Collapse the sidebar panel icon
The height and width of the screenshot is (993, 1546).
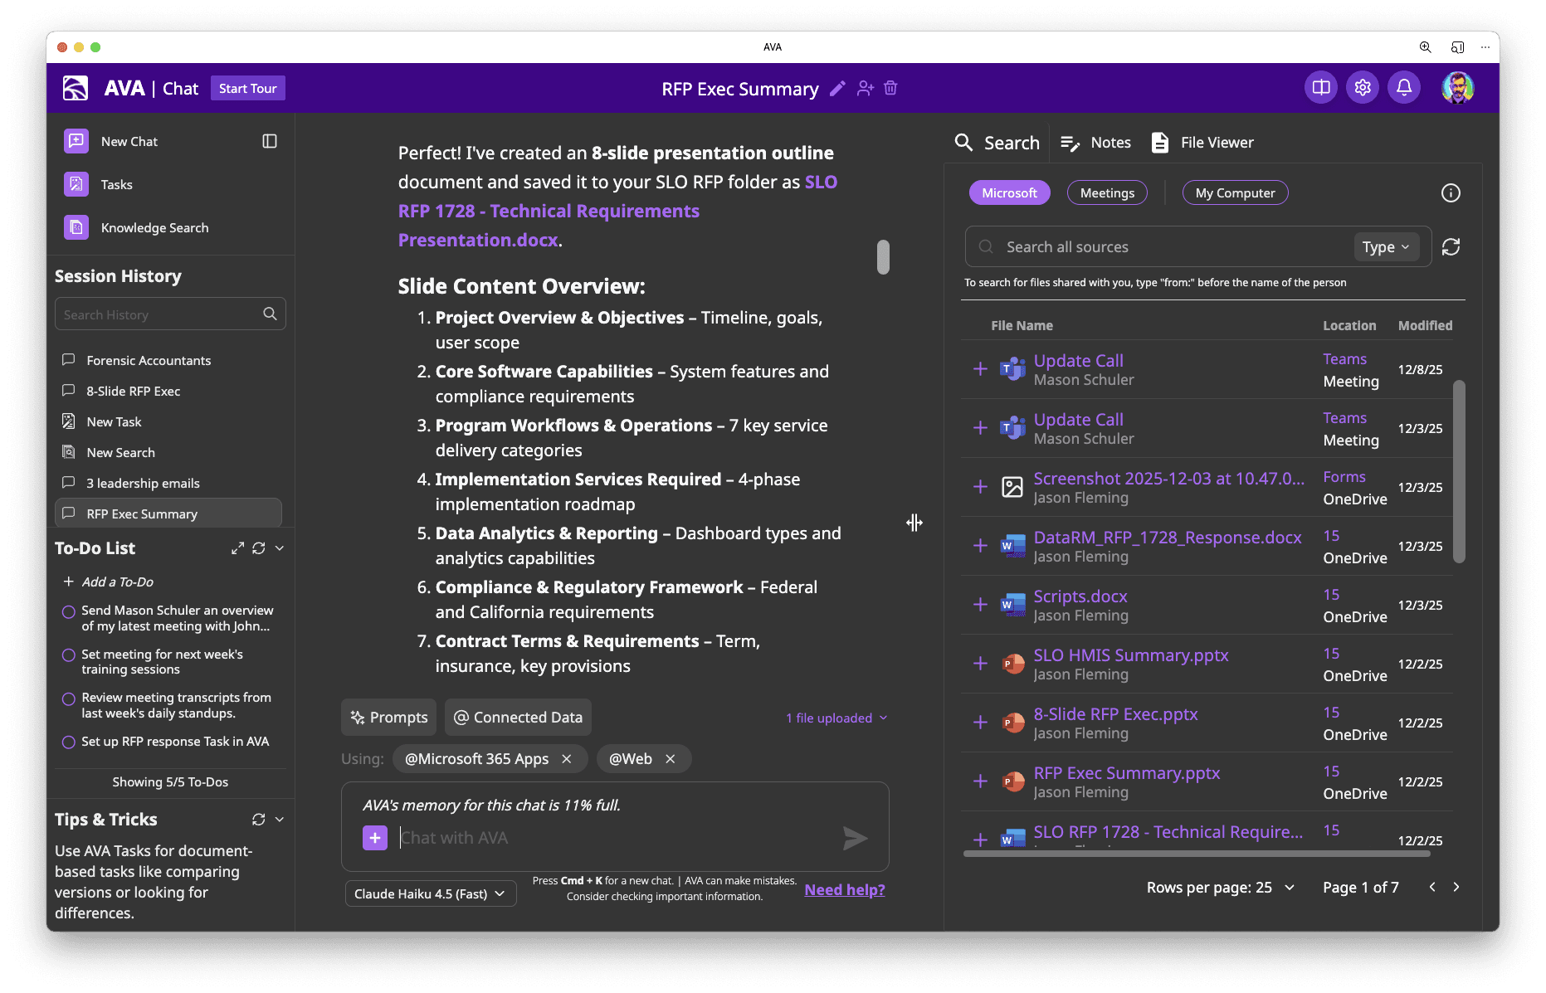[270, 141]
